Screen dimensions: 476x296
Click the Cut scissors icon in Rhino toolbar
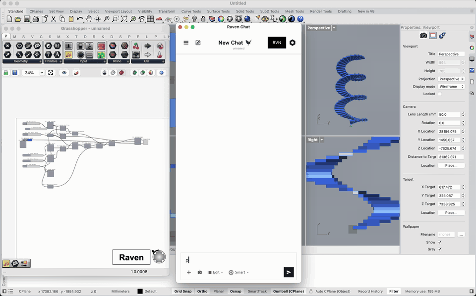(x=54, y=19)
